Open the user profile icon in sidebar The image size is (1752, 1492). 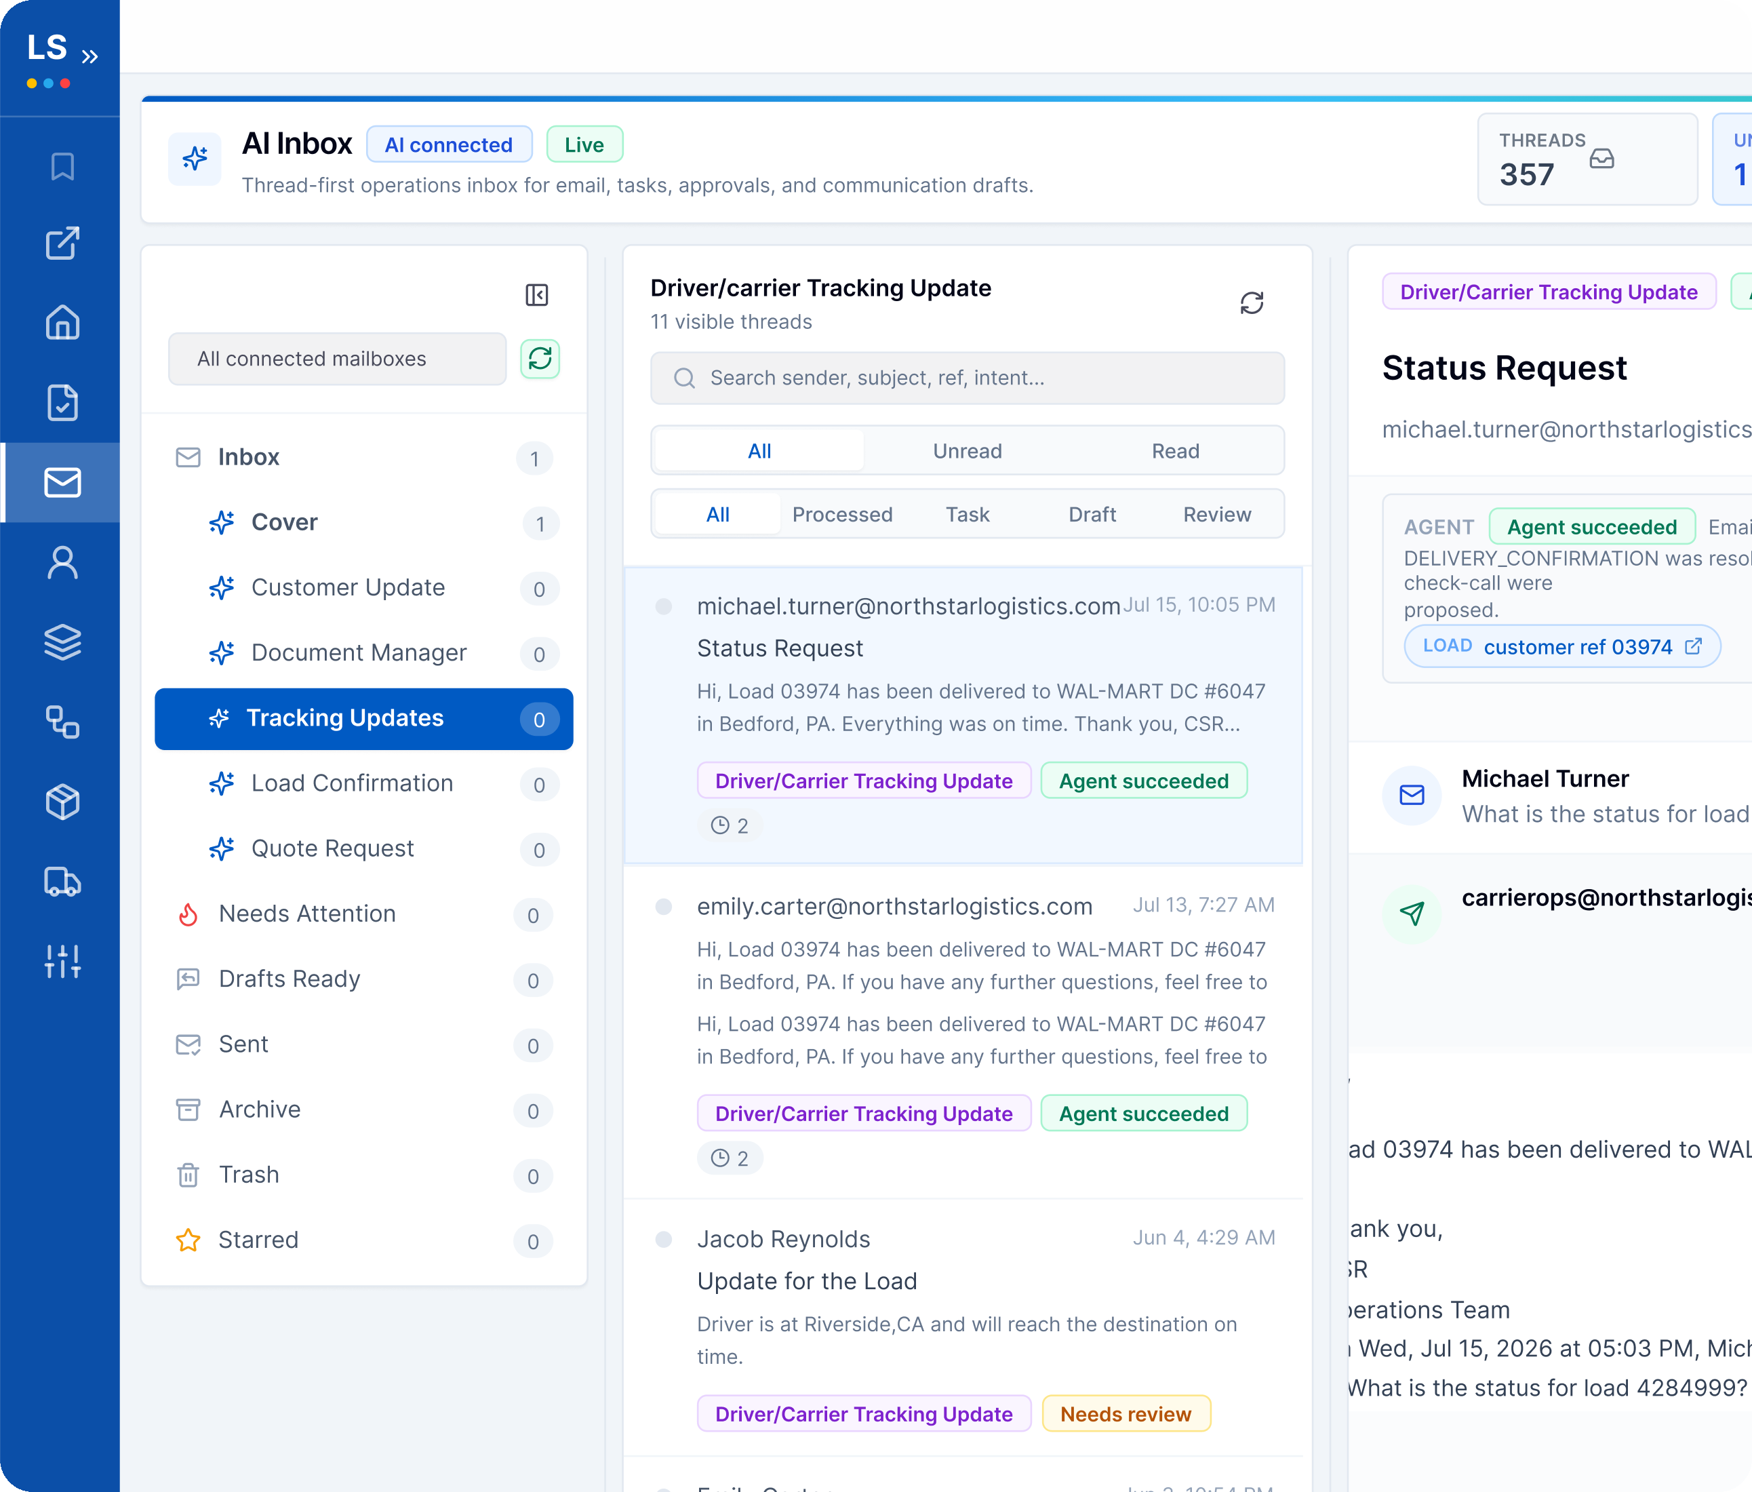tap(62, 562)
